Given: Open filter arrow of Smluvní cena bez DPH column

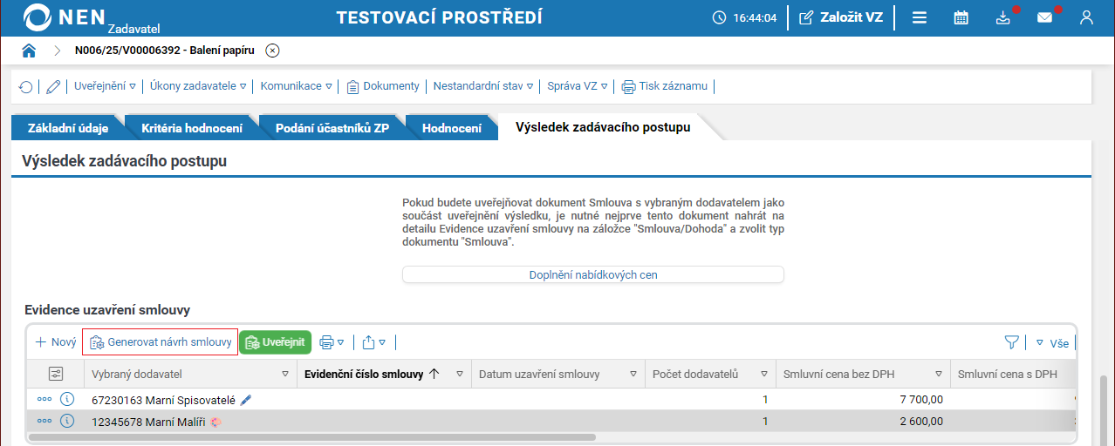Looking at the screenshot, I should [939, 374].
